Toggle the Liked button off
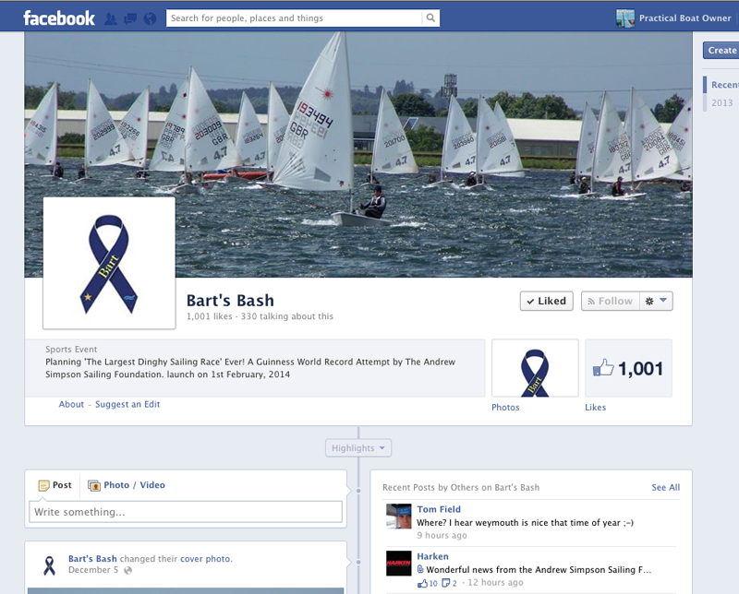 (x=546, y=301)
